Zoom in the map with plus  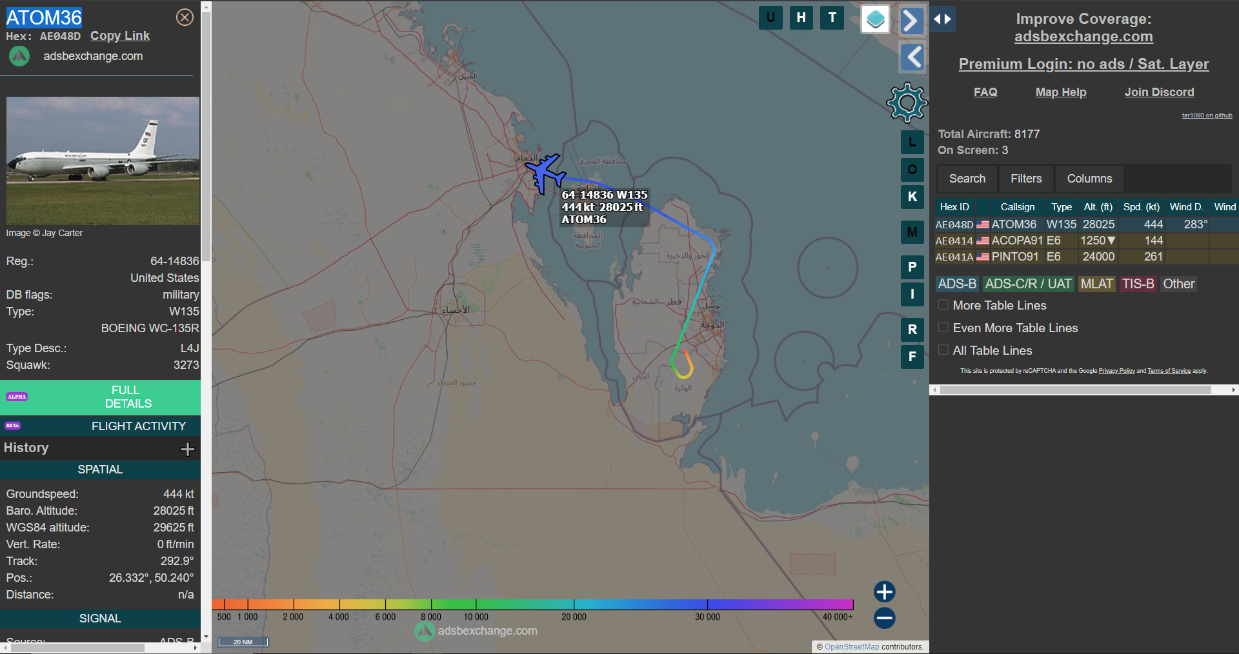[884, 591]
